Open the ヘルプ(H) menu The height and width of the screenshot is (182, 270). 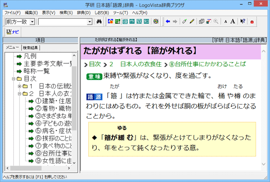(139, 13)
